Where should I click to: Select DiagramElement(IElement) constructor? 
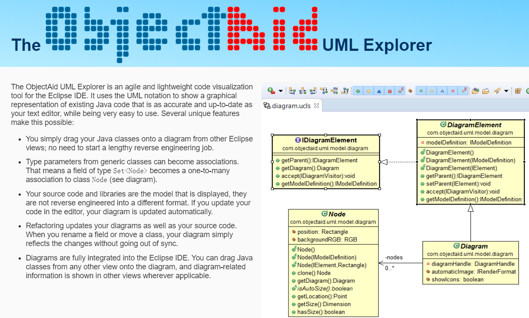coord(462,168)
